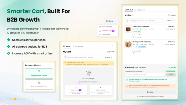Click 1 Discount Applied badge
Image resolution: width=186 pixels, height=105 pixels.
171,71
